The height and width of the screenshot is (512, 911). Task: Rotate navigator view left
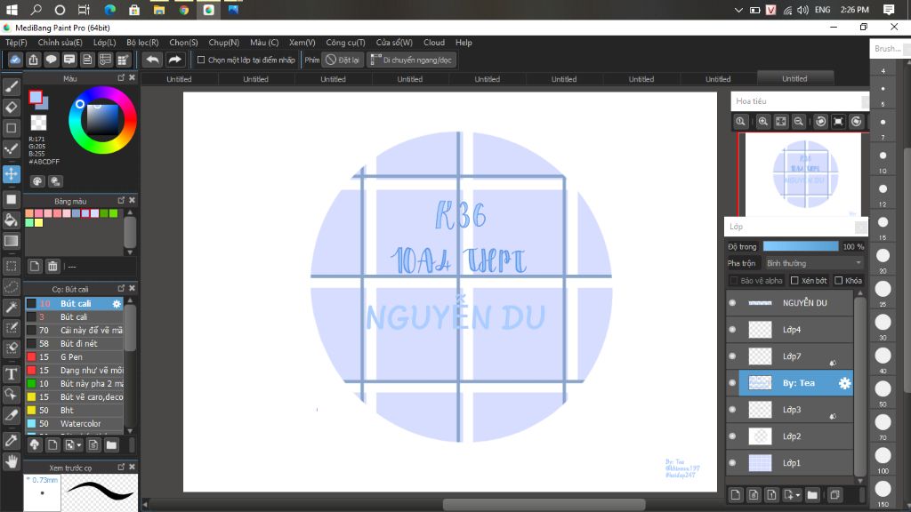click(820, 121)
